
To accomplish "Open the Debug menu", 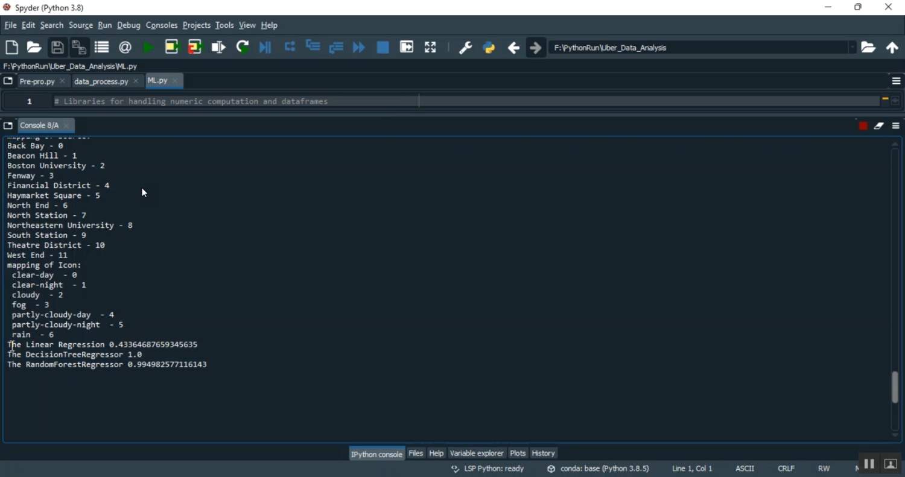I will pyautogui.click(x=129, y=25).
